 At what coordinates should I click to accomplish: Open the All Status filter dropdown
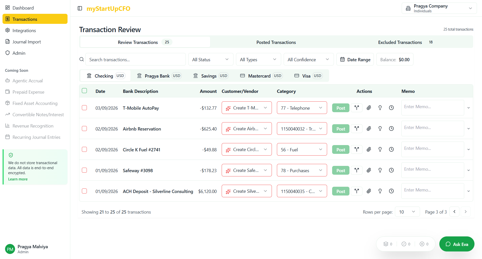point(210,59)
